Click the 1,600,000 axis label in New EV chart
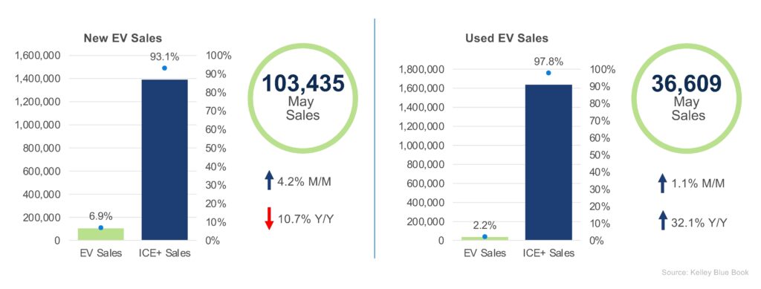The width and height of the screenshot is (761, 289). tap(38, 55)
